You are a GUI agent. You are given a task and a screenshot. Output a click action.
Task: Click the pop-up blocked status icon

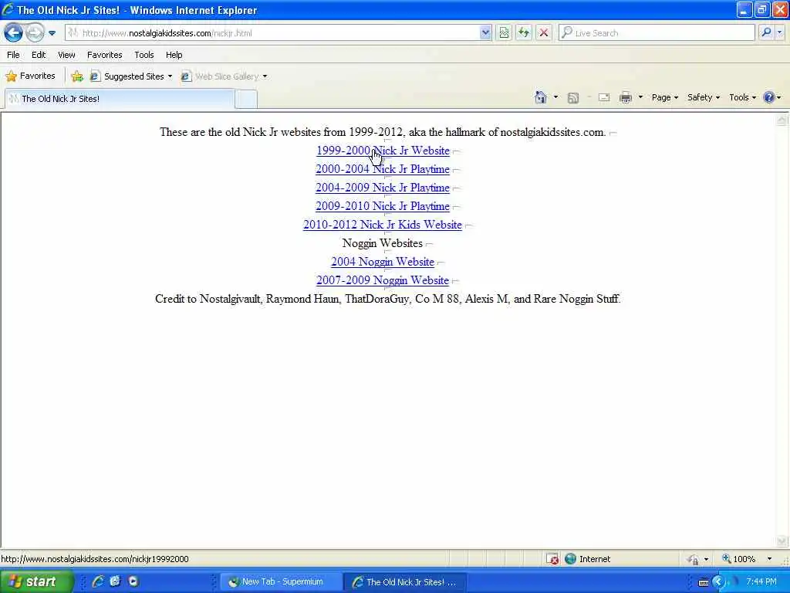[552, 559]
